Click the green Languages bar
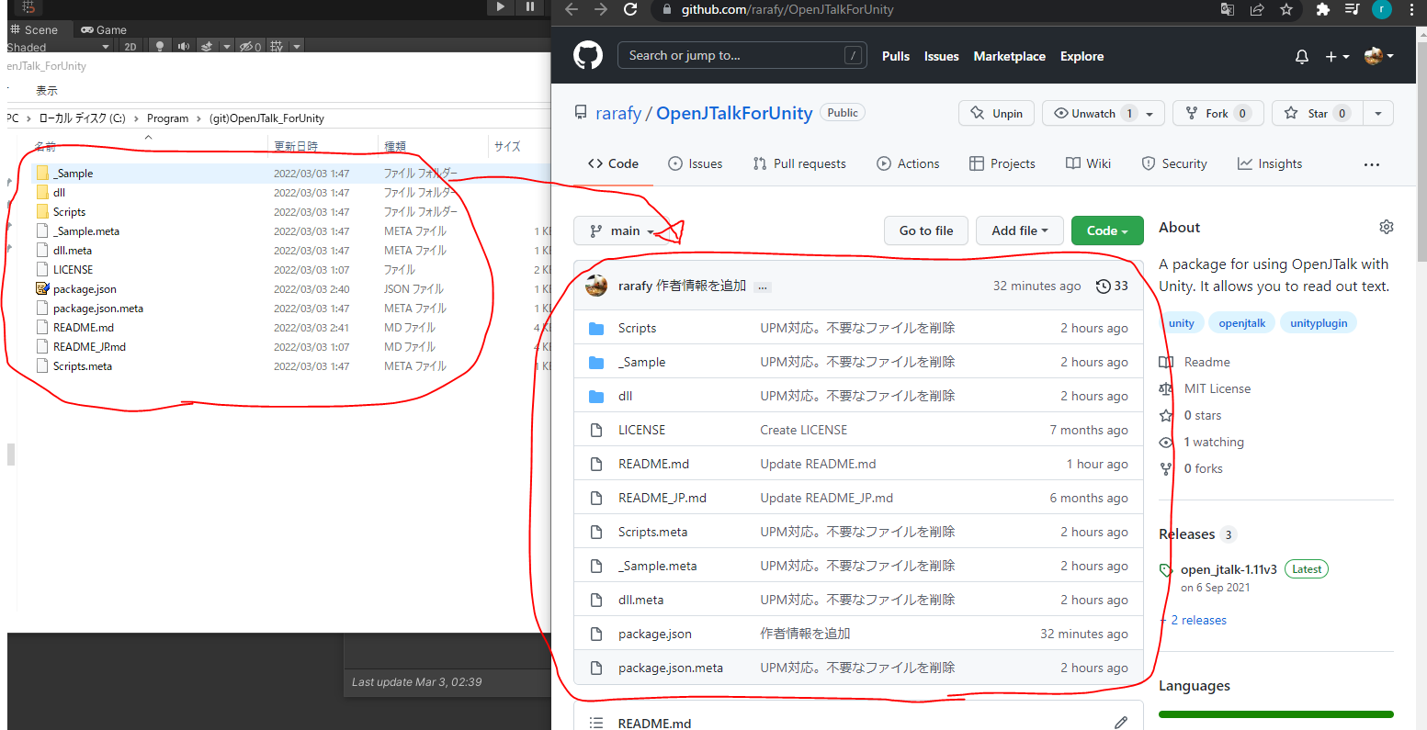Viewport: 1427px width, 730px height. 1275,713
